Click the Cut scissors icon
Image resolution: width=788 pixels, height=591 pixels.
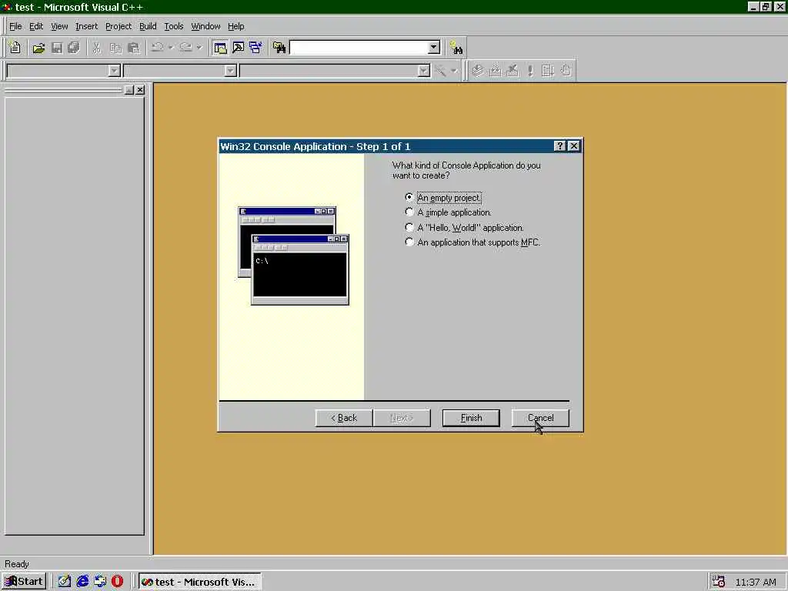[x=96, y=48]
